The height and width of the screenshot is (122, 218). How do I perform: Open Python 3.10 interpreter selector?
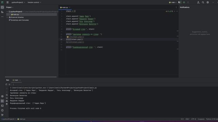(x=212, y=119)
